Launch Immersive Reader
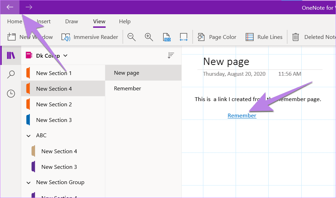The width and height of the screenshot is (336, 198). 90,37
